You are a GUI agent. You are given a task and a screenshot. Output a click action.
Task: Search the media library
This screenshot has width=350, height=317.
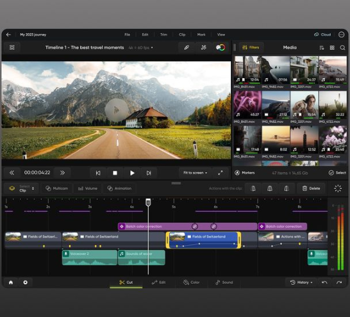pos(342,47)
